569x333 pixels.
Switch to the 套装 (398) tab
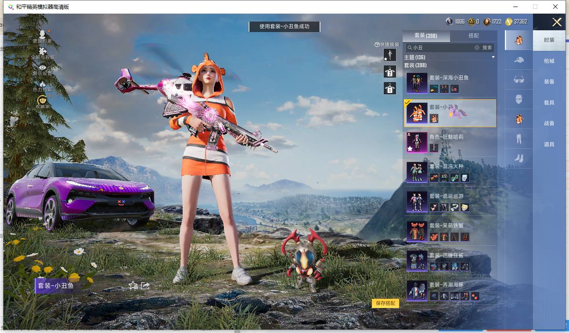[426, 36]
